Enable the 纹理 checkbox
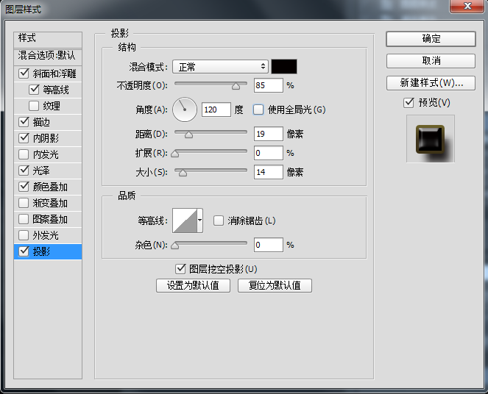 click(x=34, y=106)
